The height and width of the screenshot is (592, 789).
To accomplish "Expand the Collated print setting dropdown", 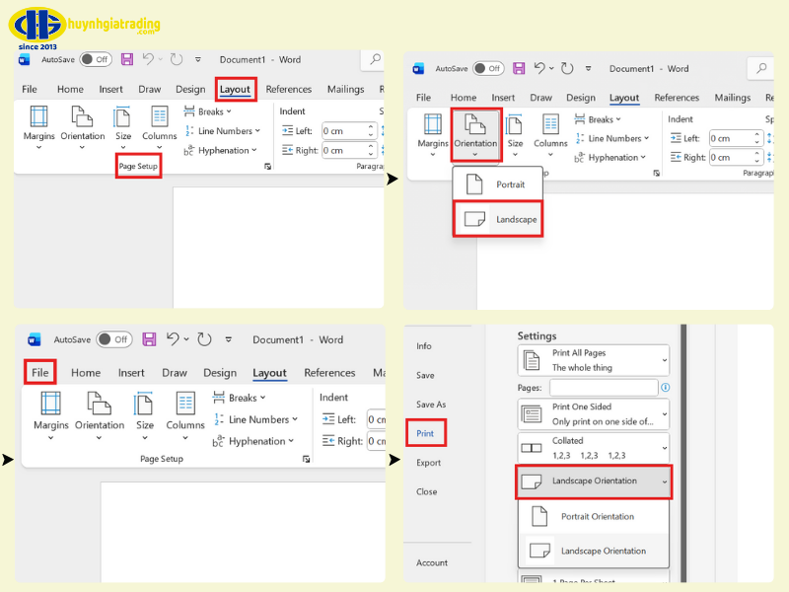I will click(x=594, y=448).
